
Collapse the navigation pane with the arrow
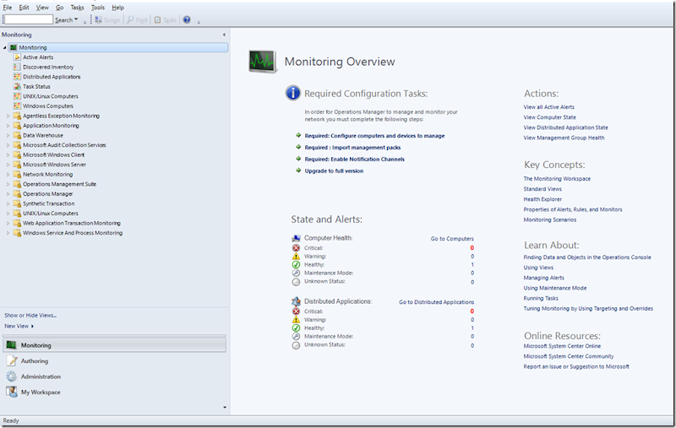coord(224,35)
